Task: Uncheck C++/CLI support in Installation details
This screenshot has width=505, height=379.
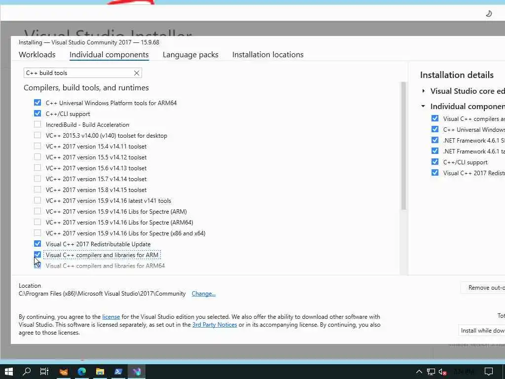Action: point(435,162)
